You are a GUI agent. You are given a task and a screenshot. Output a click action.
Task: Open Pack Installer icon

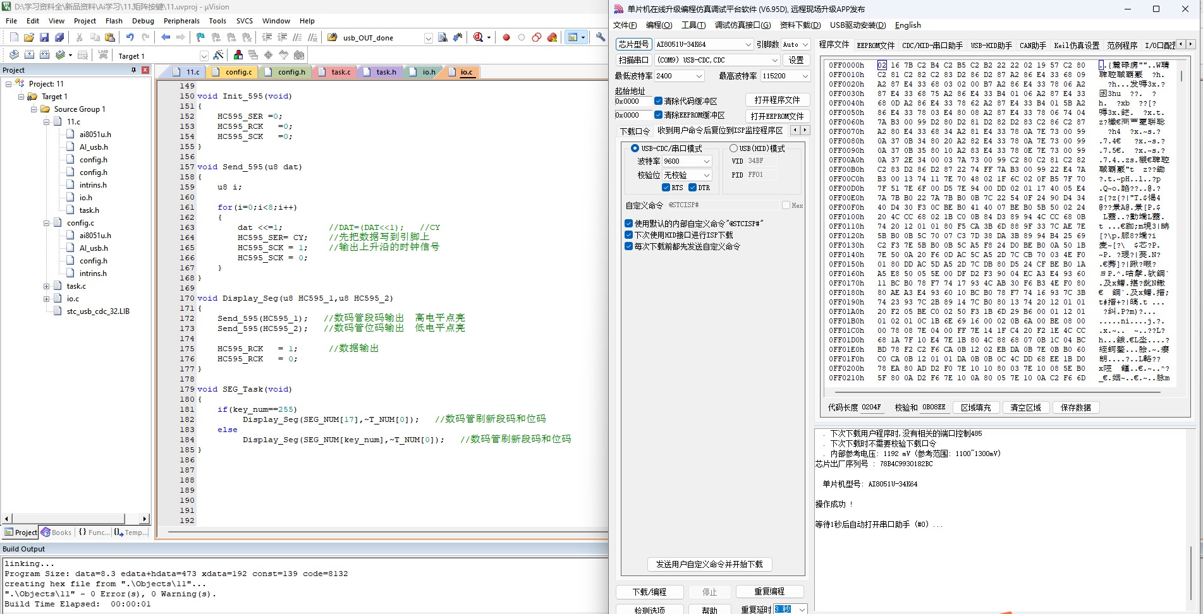pyautogui.click(x=299, y=56)
